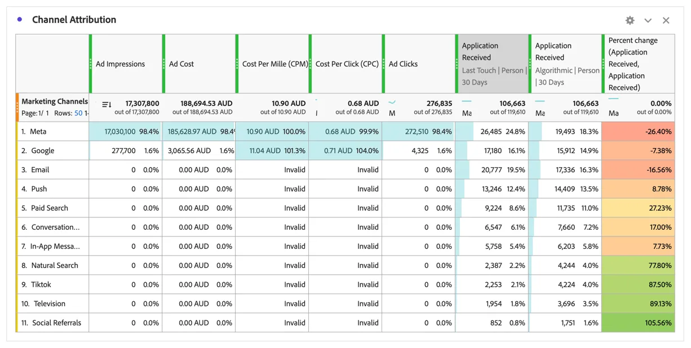Screen dimensions: 691x348
Task: Click the Social Referrals row label
Action: 56,323
